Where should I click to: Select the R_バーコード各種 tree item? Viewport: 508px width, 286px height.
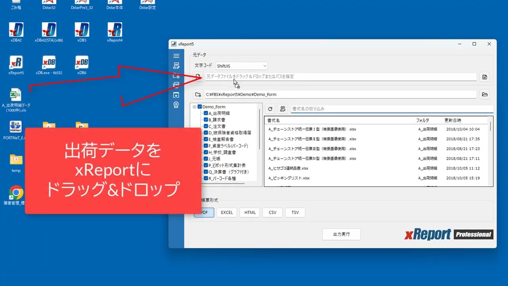(222, 178)
